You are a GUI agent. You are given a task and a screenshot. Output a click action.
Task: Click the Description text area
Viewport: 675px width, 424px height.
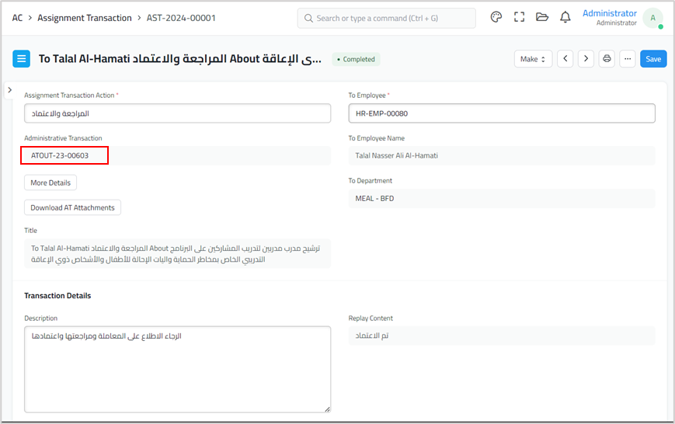click(x=177, y=369)
